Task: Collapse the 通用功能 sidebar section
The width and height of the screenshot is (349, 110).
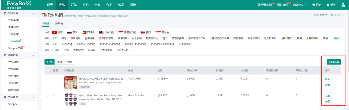Action: [32, 55]
